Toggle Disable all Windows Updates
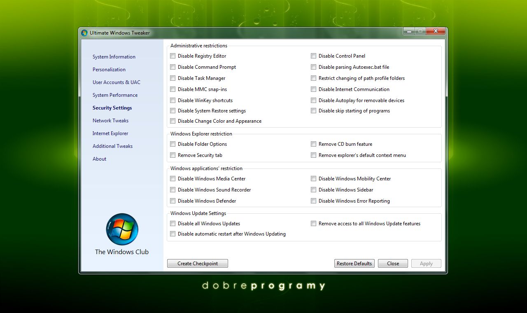Screen dimensions: 527x313 tap(173, 224)
